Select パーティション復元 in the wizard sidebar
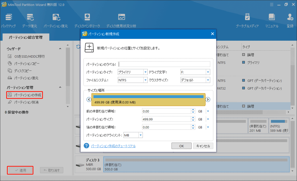The height and width of the screenshot is (181, 297). 23,78
